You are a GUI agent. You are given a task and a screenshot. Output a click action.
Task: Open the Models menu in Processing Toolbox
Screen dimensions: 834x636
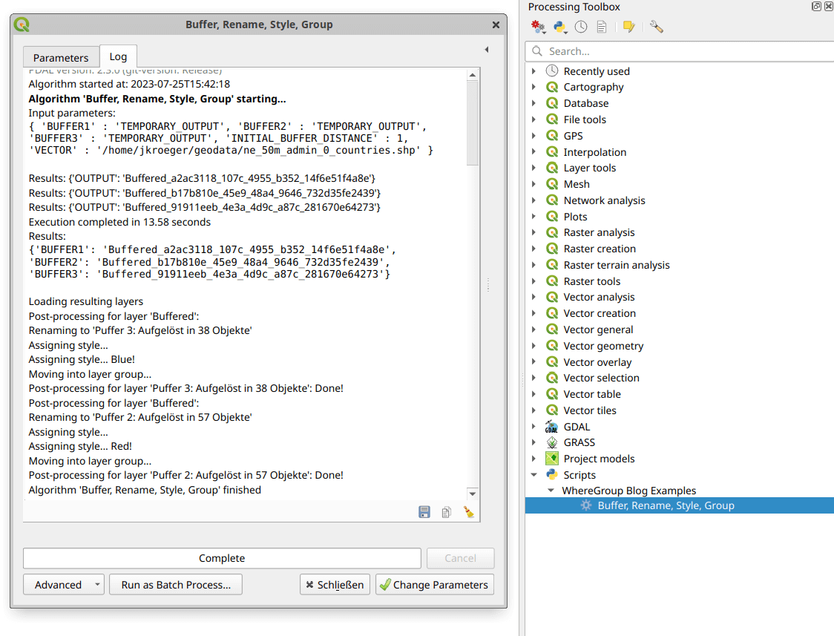[x=539, y=27]
